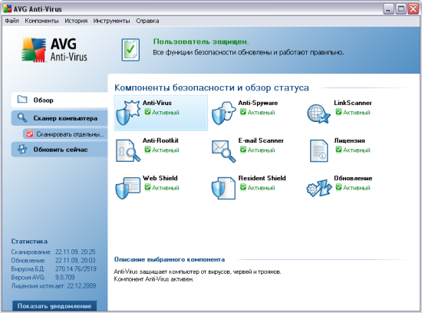Maximize the AVG Anti-Virus window
Viewport: 422px width, 313px height.
(x=401, y=9)
